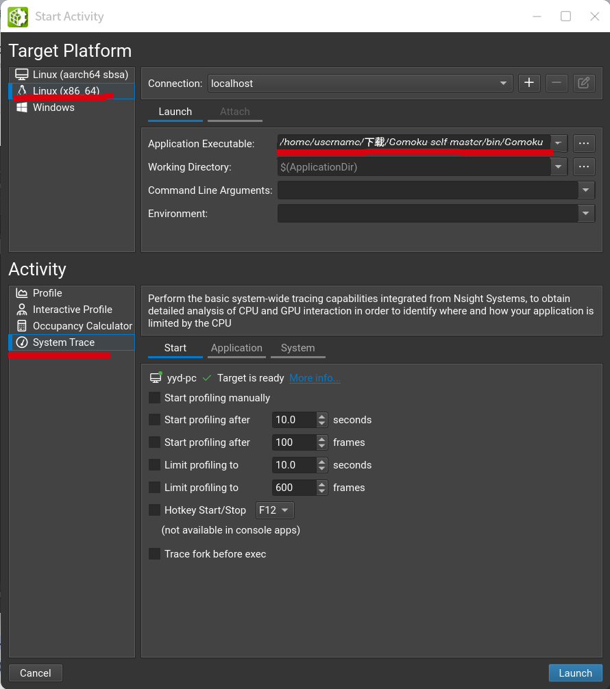Viewport: 610px width, 689px height.
Task: Browse for Working Directory with ellipsis button
Action: (584, 166)
